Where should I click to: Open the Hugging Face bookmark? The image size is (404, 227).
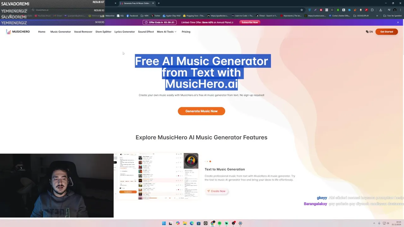click(194, 16)
